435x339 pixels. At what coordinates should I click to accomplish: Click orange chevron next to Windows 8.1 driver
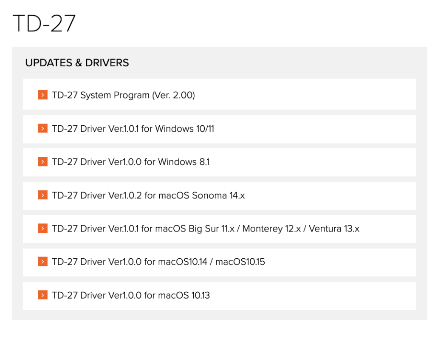[43, 161]
